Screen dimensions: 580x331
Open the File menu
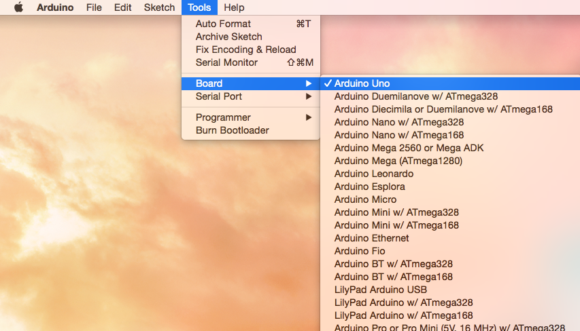click(94, 7)
